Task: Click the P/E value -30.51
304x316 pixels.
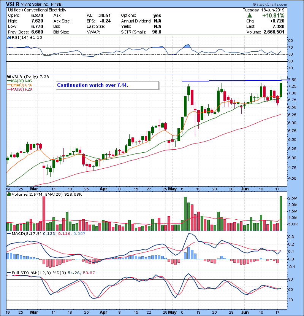Action: click(104, 16)
